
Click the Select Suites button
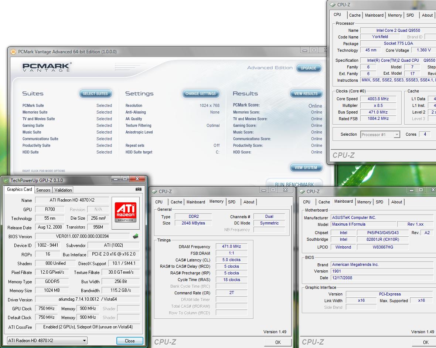(95, 94)
